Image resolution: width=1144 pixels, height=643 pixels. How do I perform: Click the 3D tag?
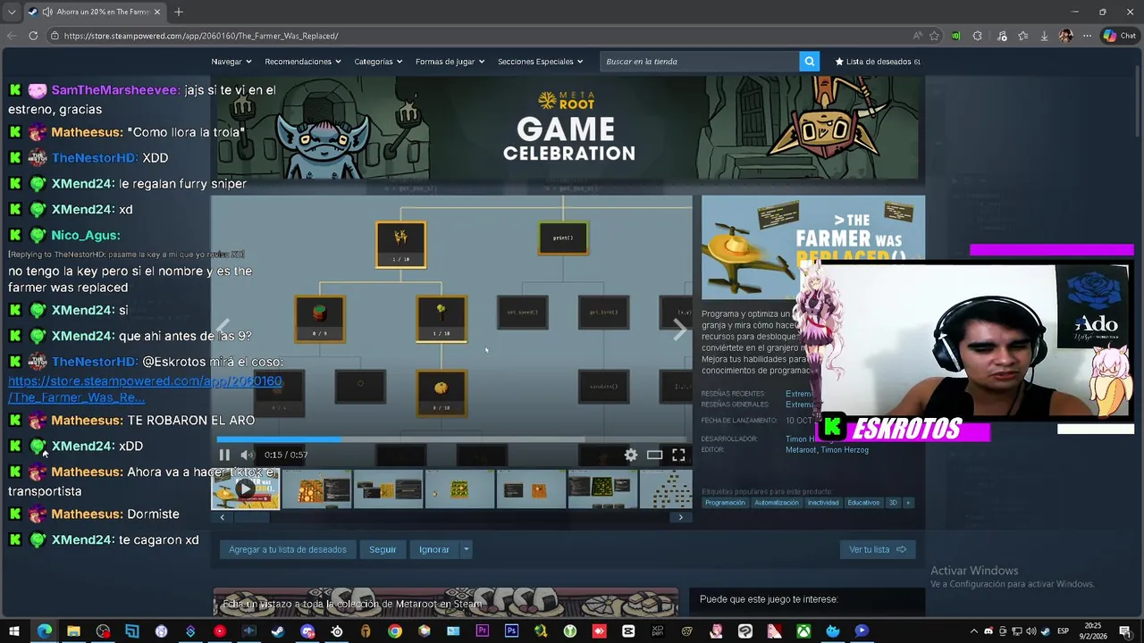[x=893, y=503]
